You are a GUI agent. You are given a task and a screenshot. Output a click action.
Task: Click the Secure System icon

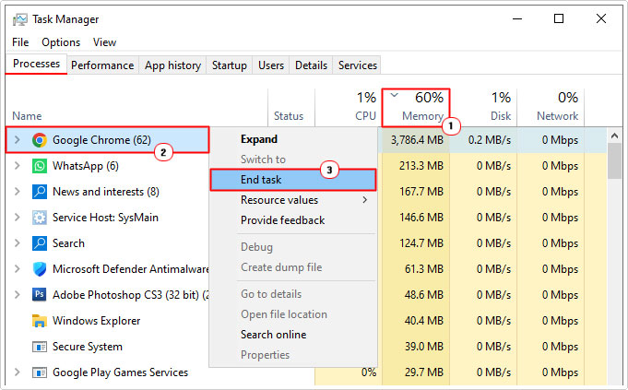click(x=40, y=347)
